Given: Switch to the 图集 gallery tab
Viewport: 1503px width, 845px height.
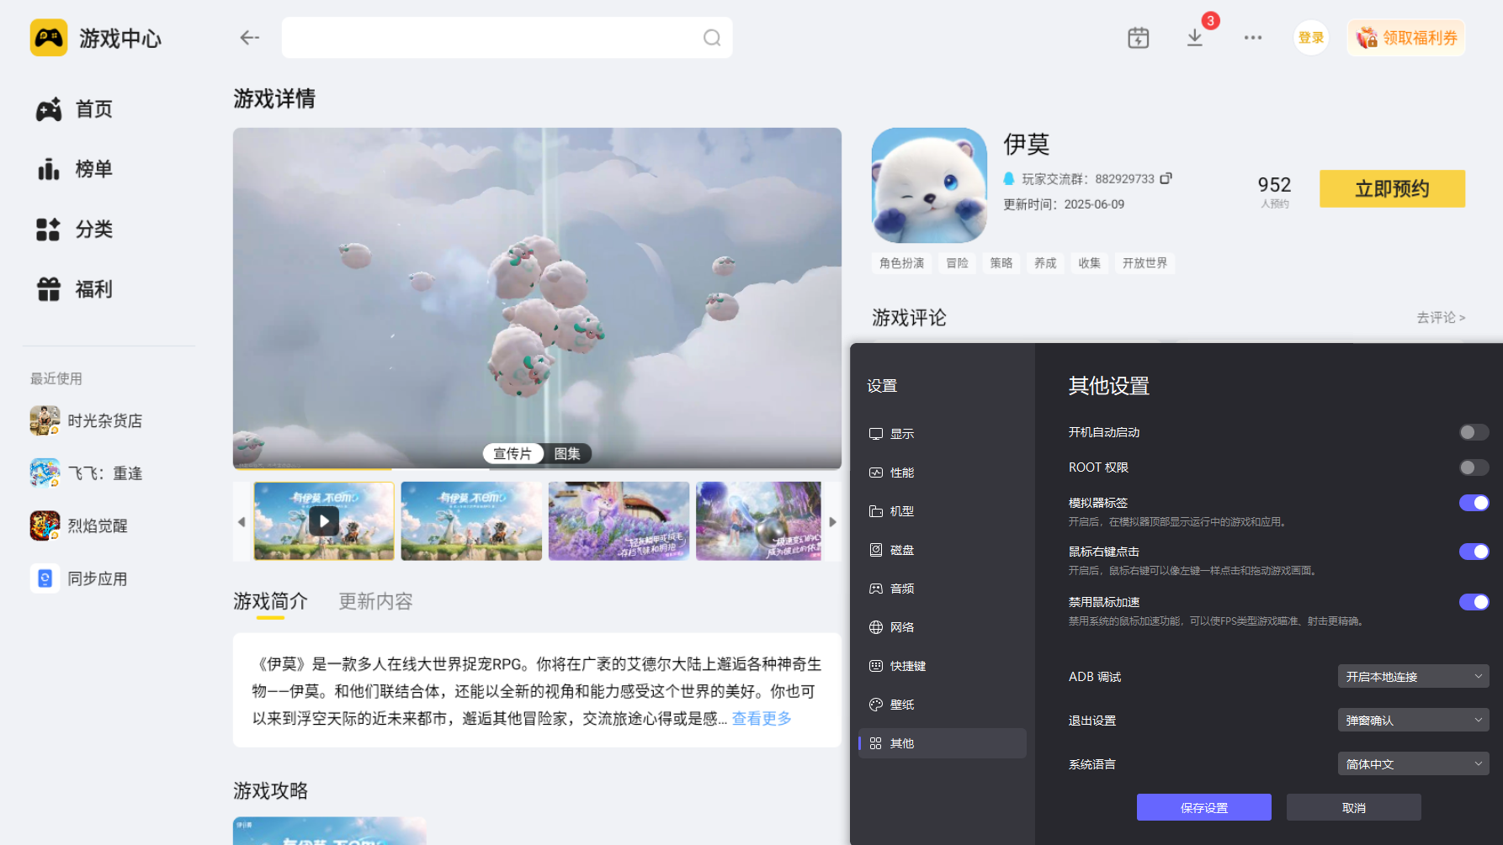Looking at the screenshot, I should (x=569, y=453).
